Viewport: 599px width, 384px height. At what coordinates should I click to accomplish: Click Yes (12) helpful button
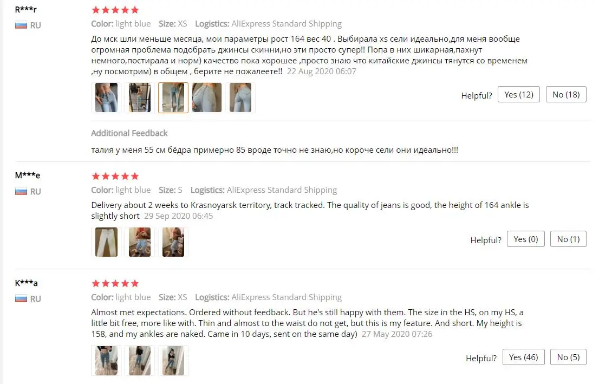tap(519, 95)
